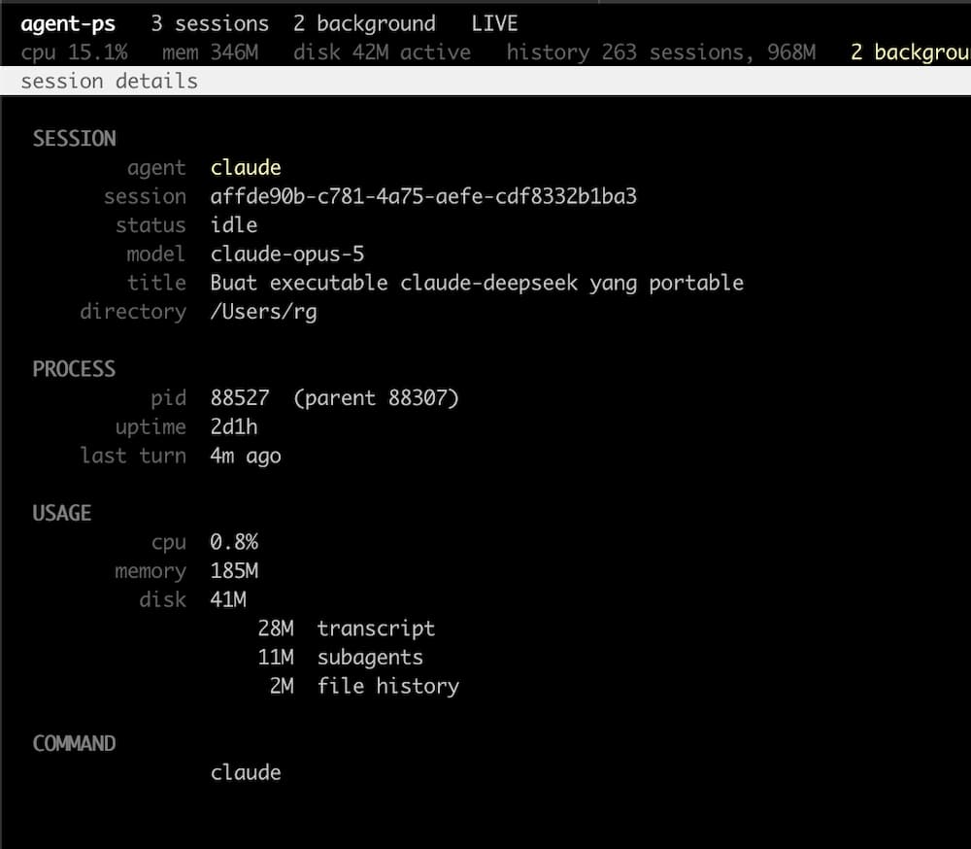
Task: Click the '(parent 88307)' text
Action: (377, 398)
